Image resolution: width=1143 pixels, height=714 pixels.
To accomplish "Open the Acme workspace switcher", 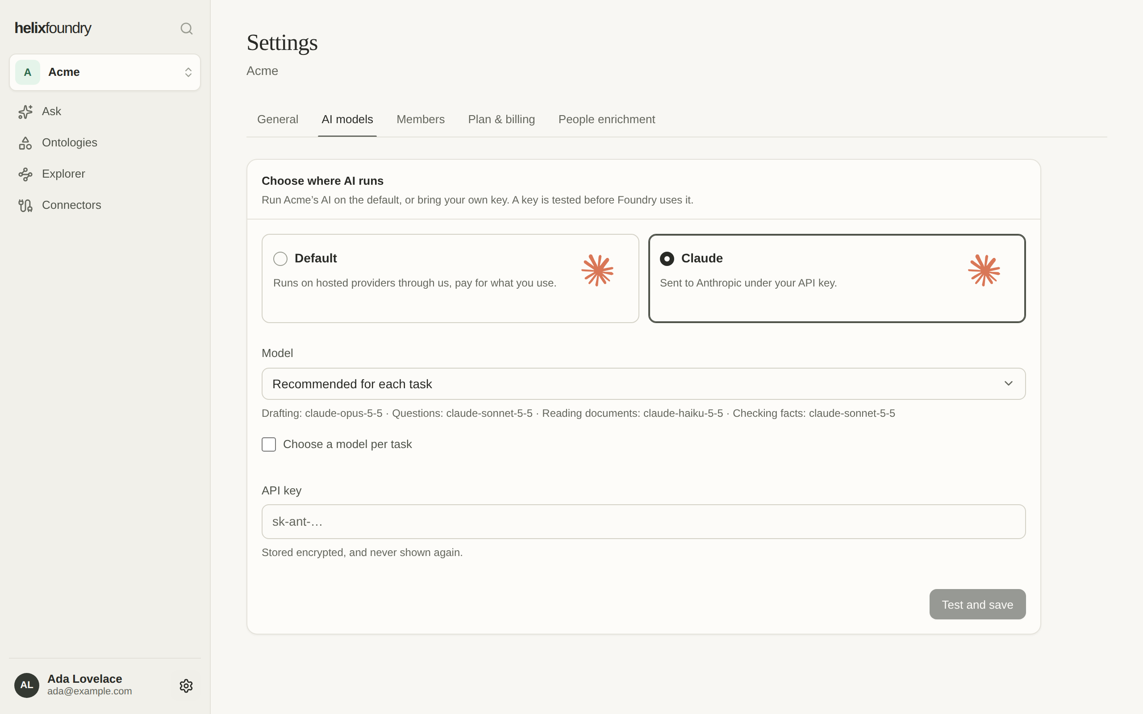I will [105, 72].
